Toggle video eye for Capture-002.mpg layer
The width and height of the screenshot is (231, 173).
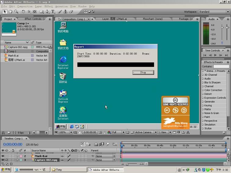click(3, 160)
